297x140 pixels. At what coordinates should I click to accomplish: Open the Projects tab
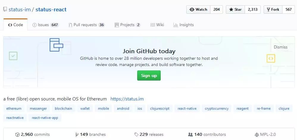click(127, 25)
